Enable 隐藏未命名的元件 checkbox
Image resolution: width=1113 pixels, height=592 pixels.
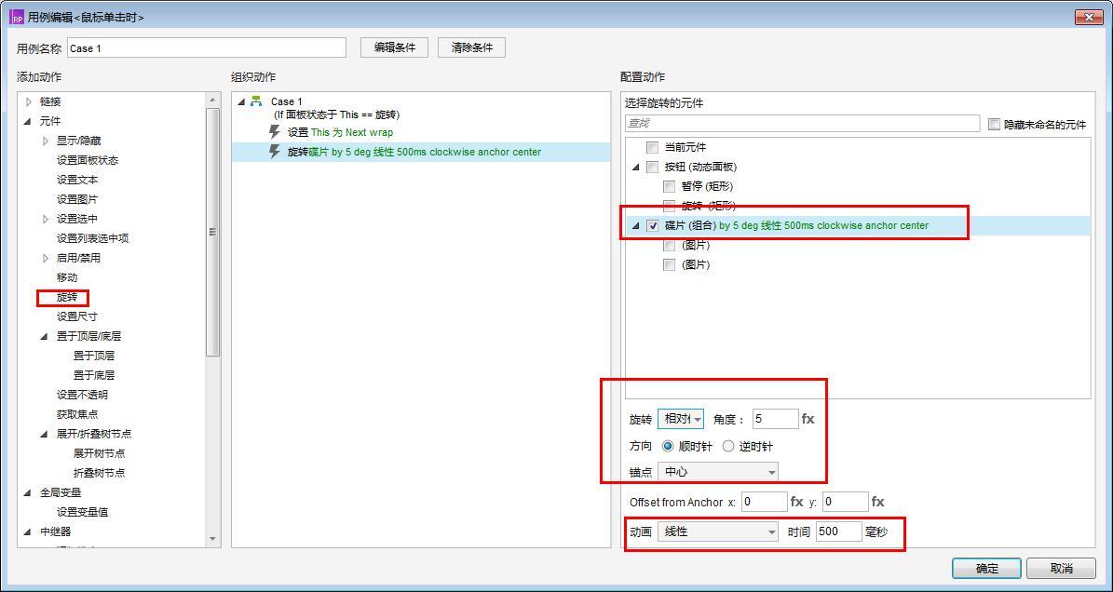coord(995,124)
